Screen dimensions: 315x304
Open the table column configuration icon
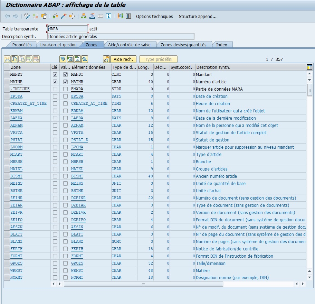tap(309, 67)
